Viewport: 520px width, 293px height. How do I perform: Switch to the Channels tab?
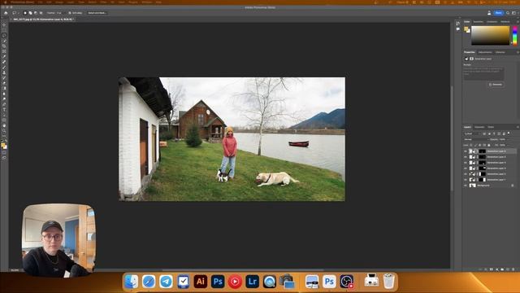click(479, 127)
